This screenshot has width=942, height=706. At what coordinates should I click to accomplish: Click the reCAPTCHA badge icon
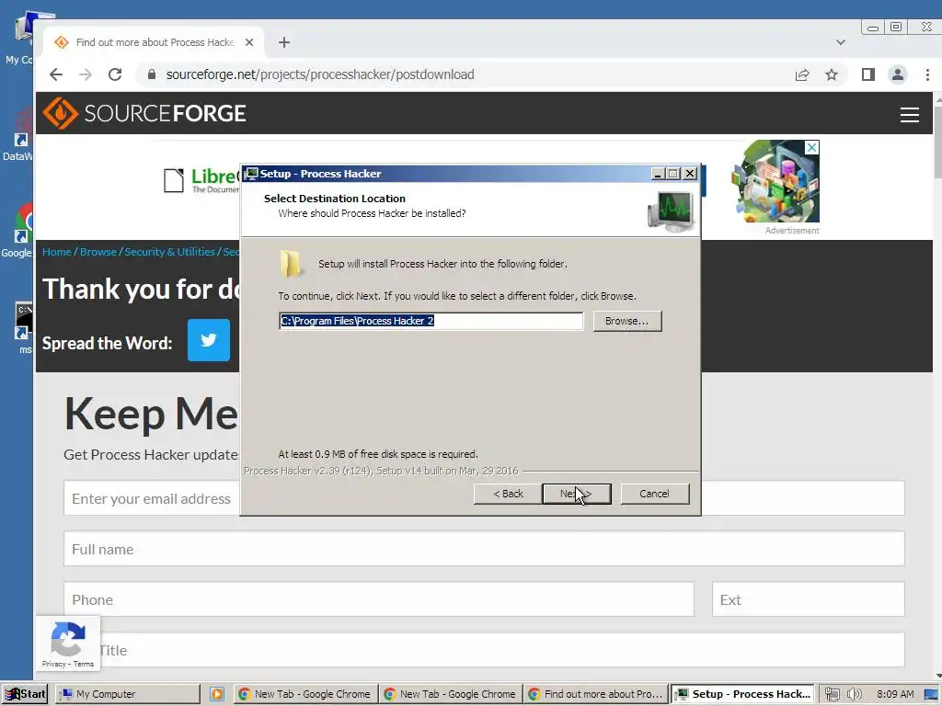[67, 638]
